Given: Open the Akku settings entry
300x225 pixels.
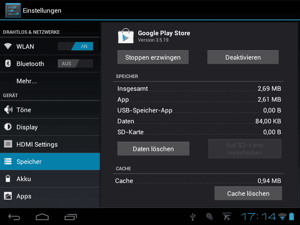Looking at the screenshot, I should (50, 179).
